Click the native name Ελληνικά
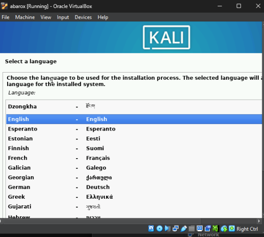Screen dimensions: 264x237 pyautogui.click(x=99, y=197)
